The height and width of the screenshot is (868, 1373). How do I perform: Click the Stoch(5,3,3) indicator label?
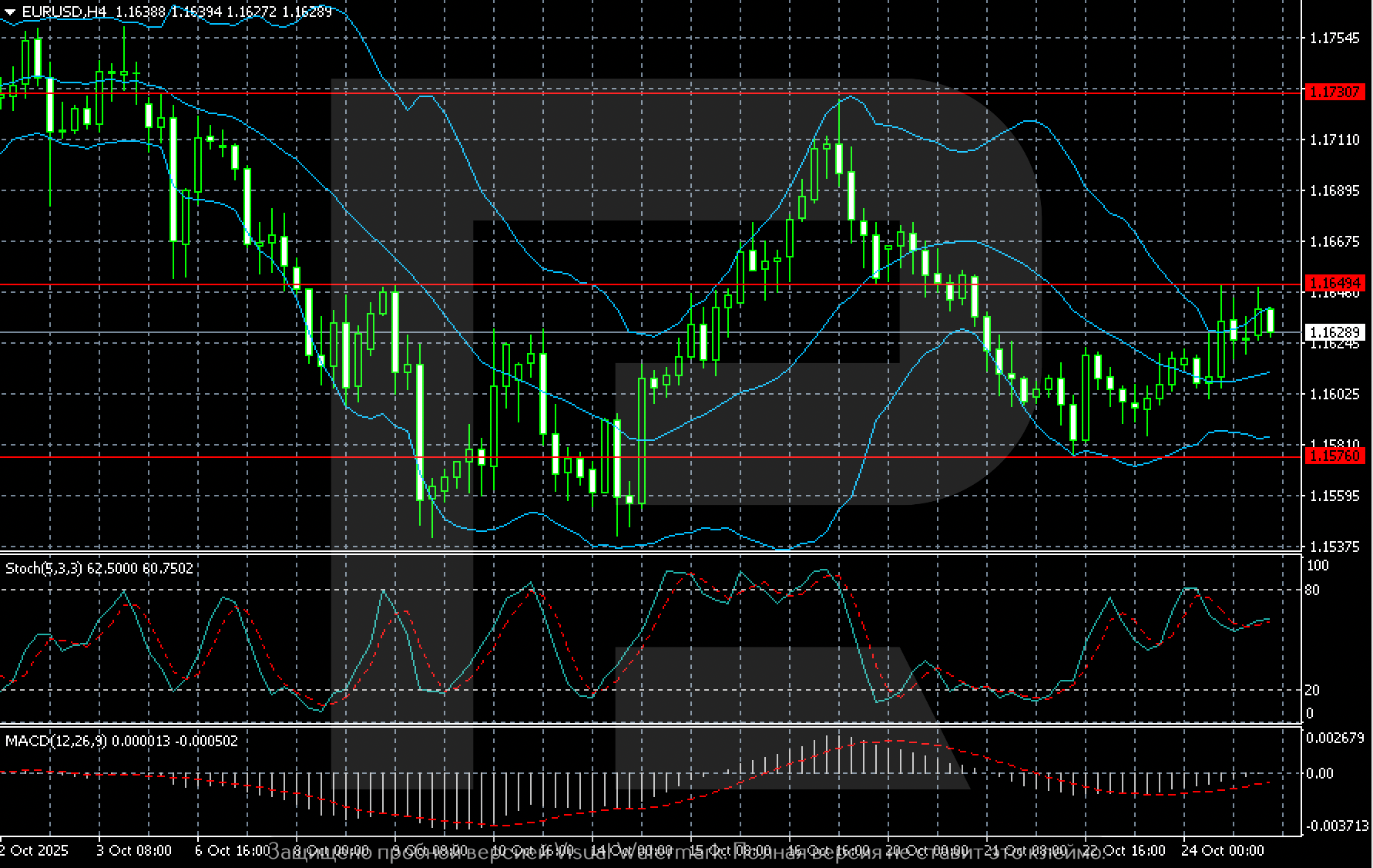[45, 568]
